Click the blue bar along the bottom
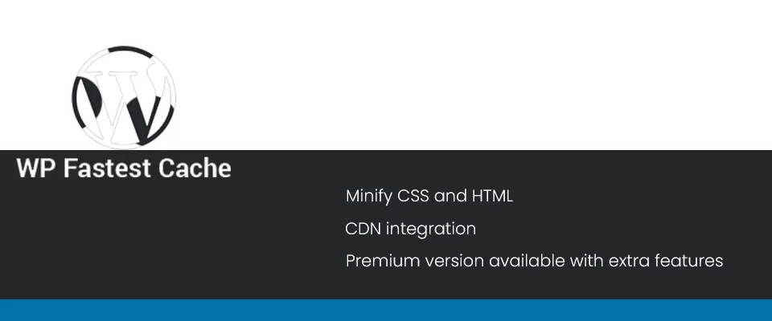772x321 pixels. point(386,310)
